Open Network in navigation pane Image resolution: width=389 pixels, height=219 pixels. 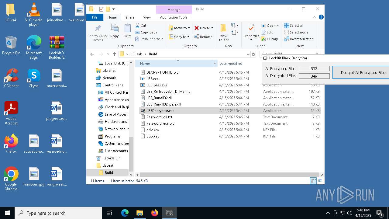(109, 78)
